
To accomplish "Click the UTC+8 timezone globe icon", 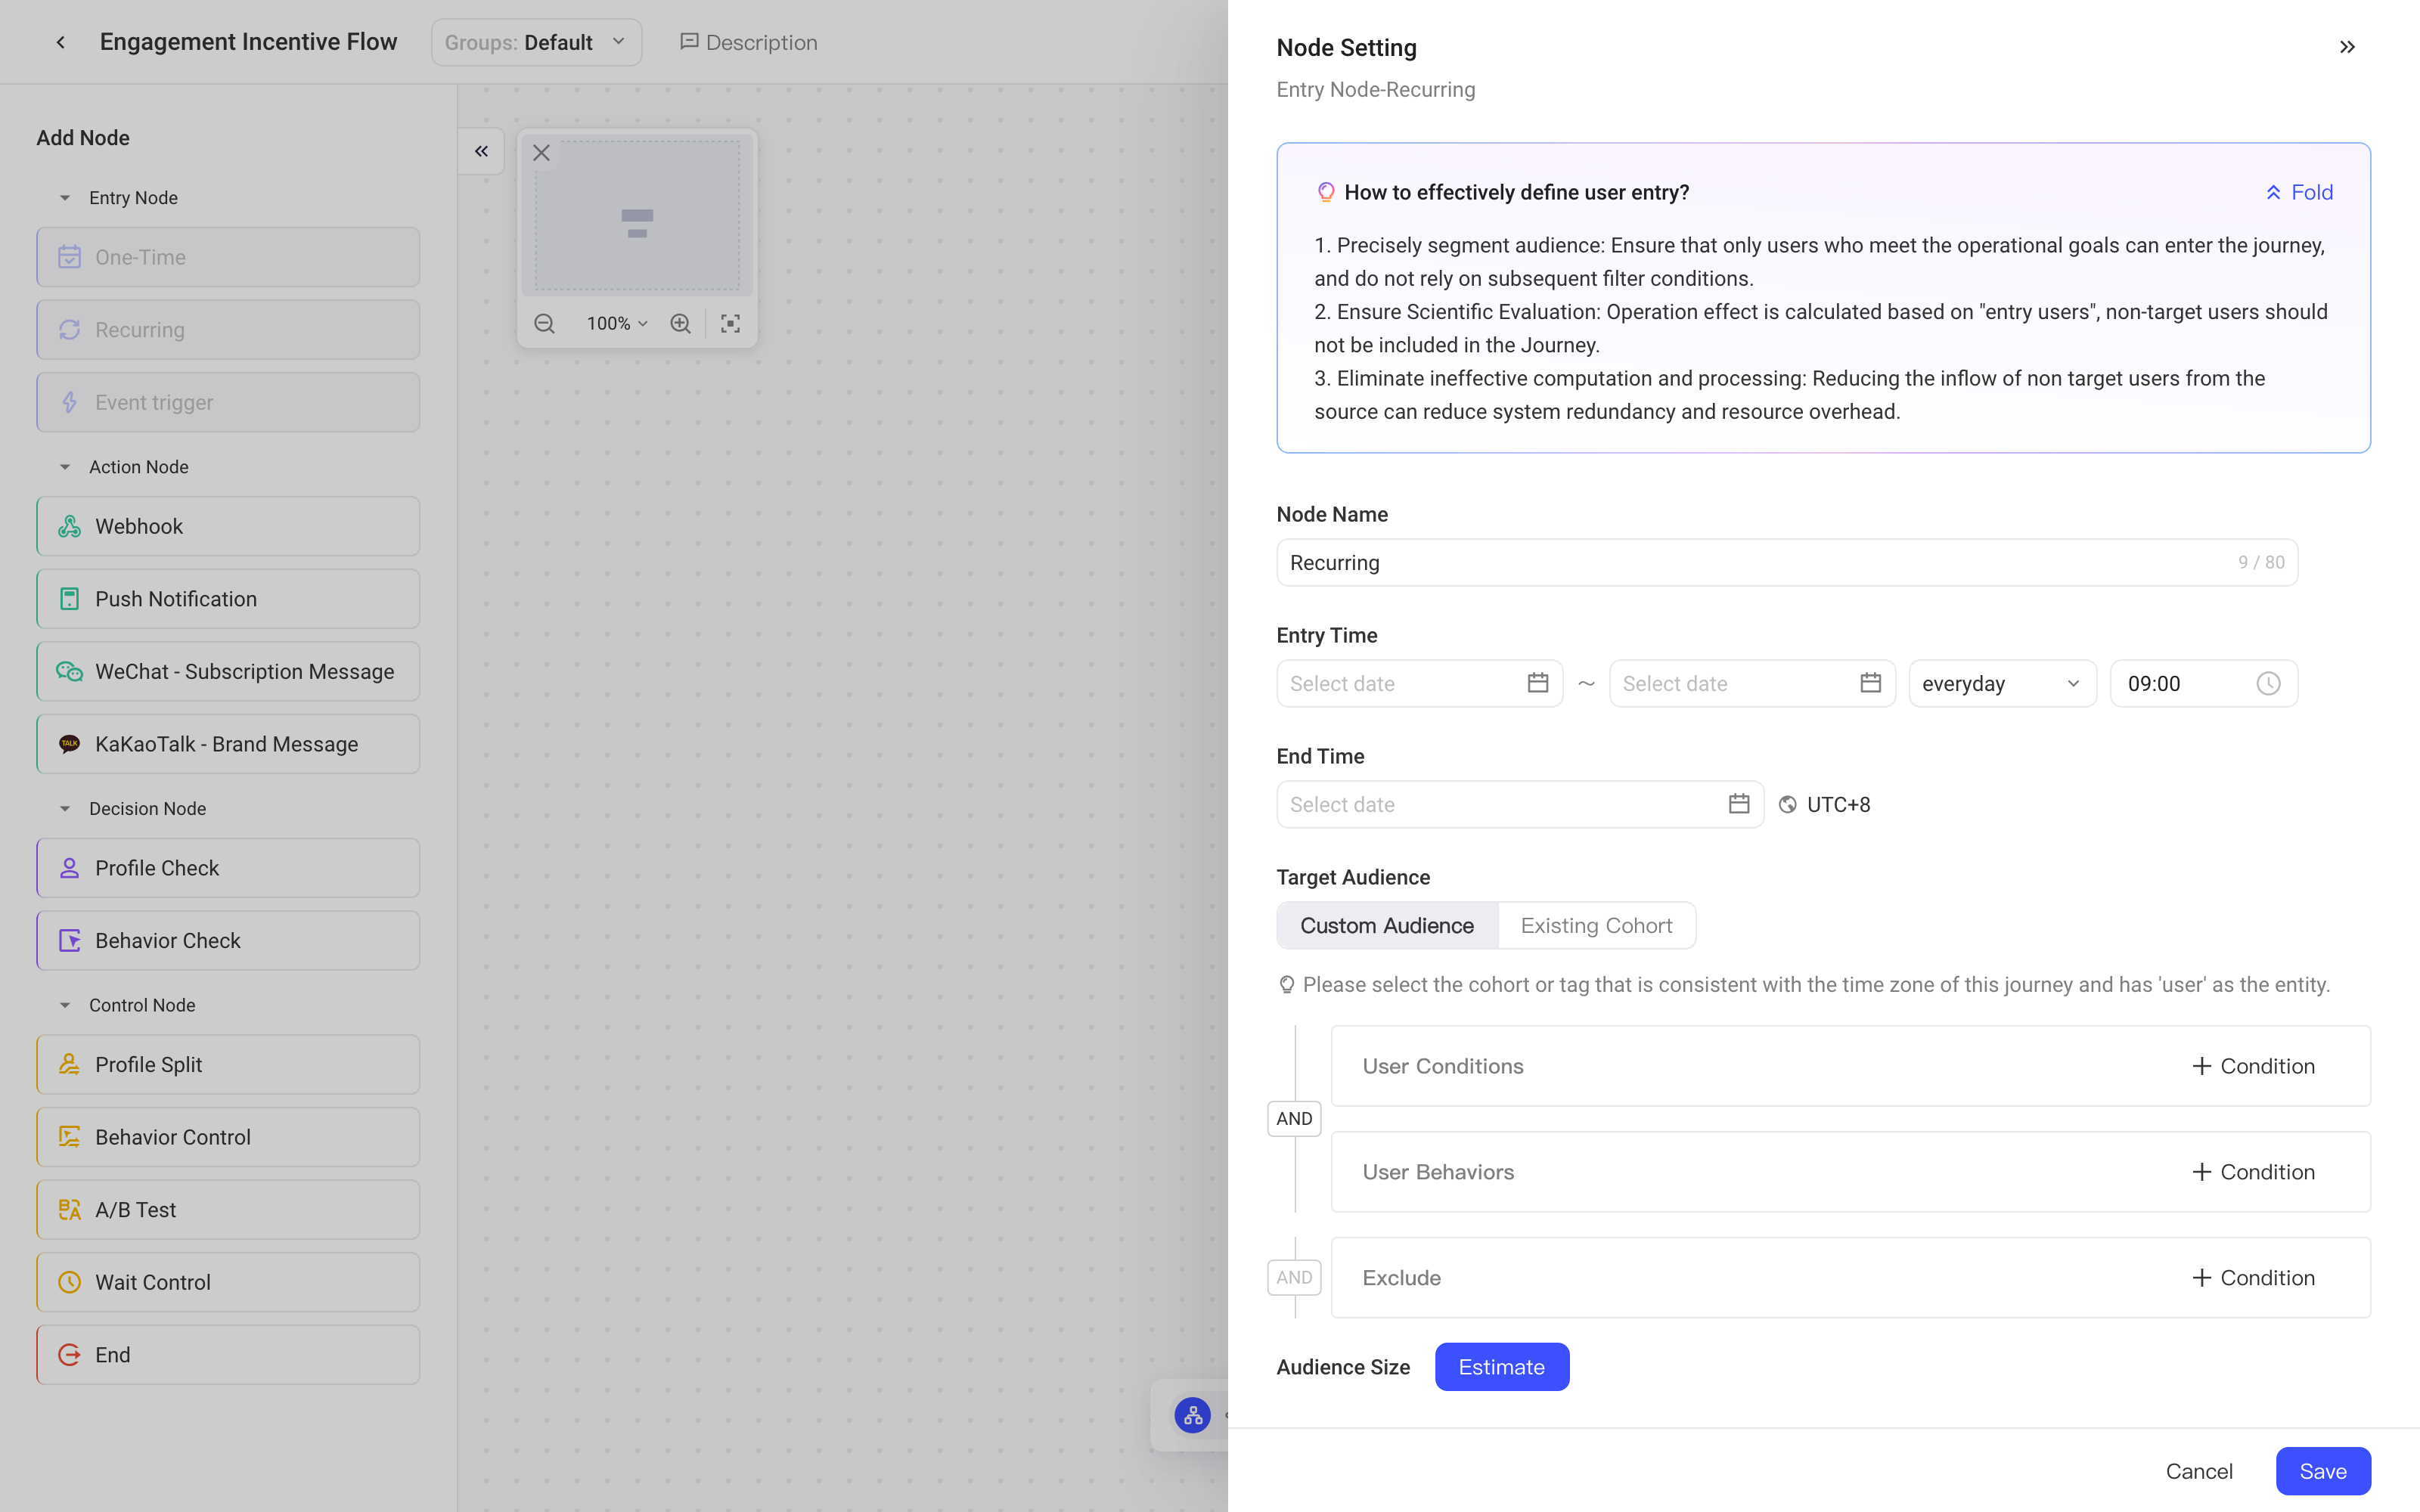I will 1788,805.
